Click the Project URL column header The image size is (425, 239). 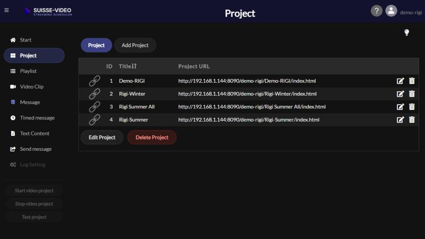tap(194, 66)
